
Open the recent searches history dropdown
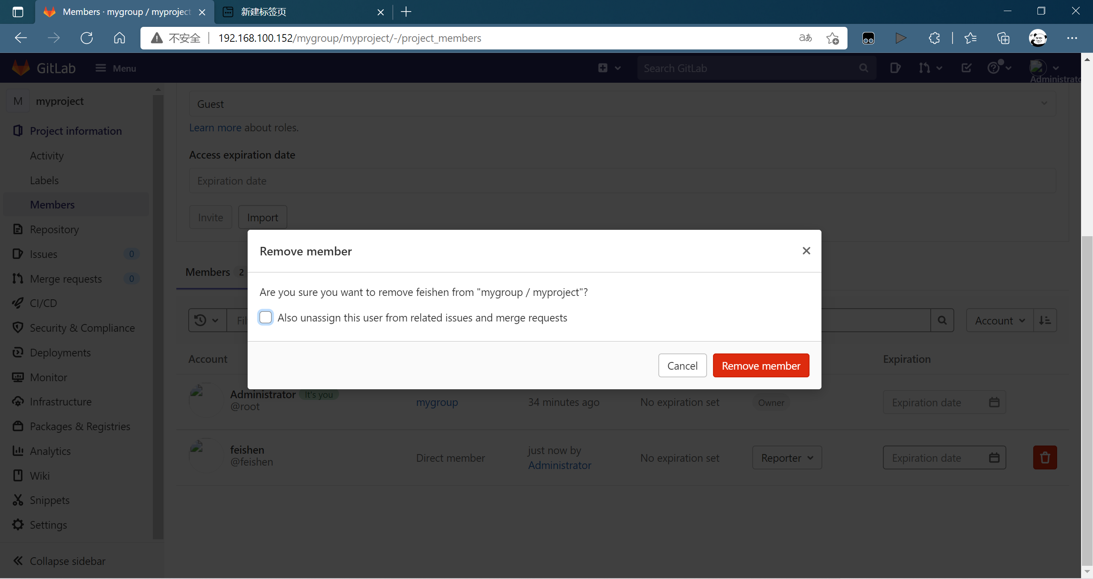coord(207,320)
